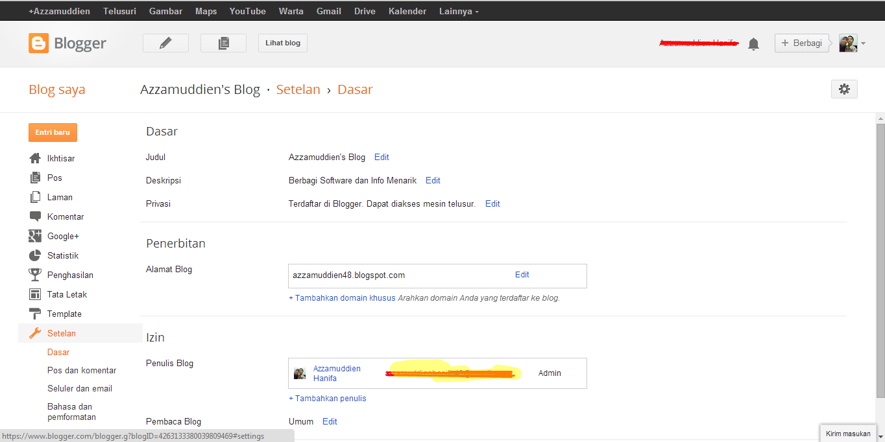Click Statistik pie chart icon
This screenshot has width=885, height=442.
35,255
